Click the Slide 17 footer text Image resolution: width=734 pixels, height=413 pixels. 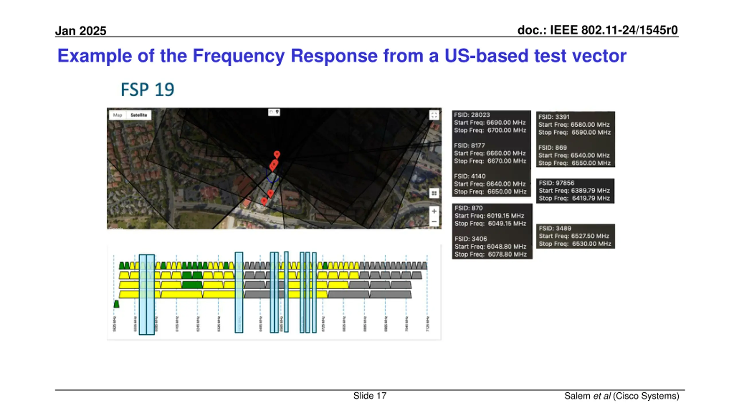click(370, 396)
